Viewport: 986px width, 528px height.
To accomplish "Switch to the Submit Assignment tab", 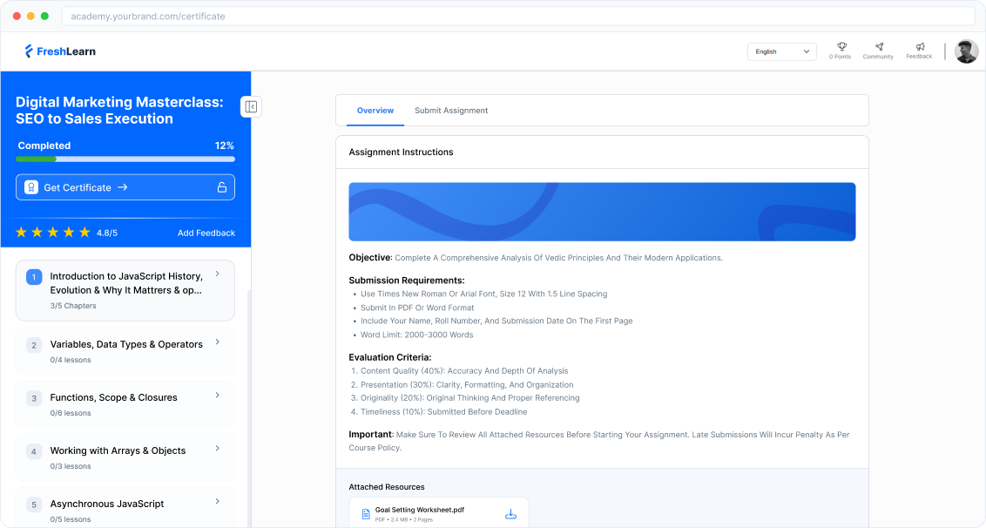I will 451,111.
